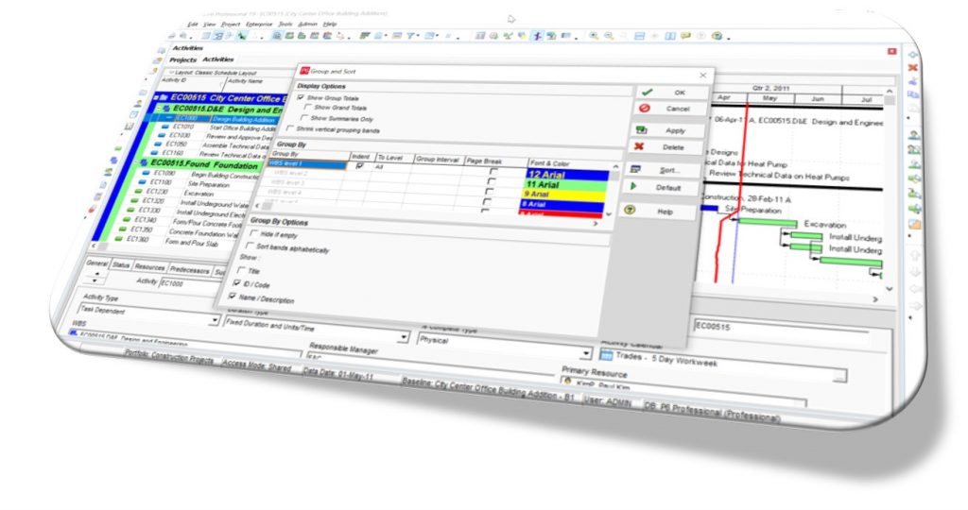Click the green Excavation Gantt bar

[x=769, y=223]
